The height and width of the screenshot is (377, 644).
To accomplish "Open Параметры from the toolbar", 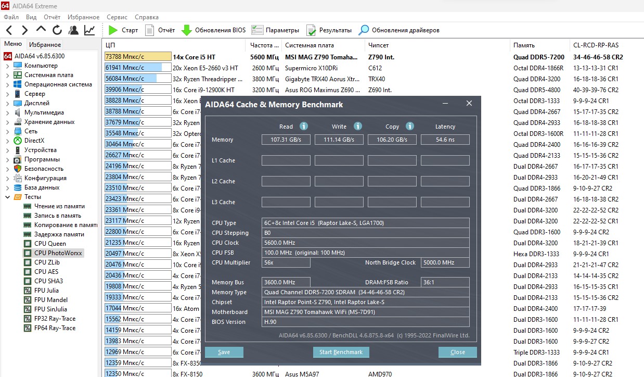I will [x=275, y=30].
